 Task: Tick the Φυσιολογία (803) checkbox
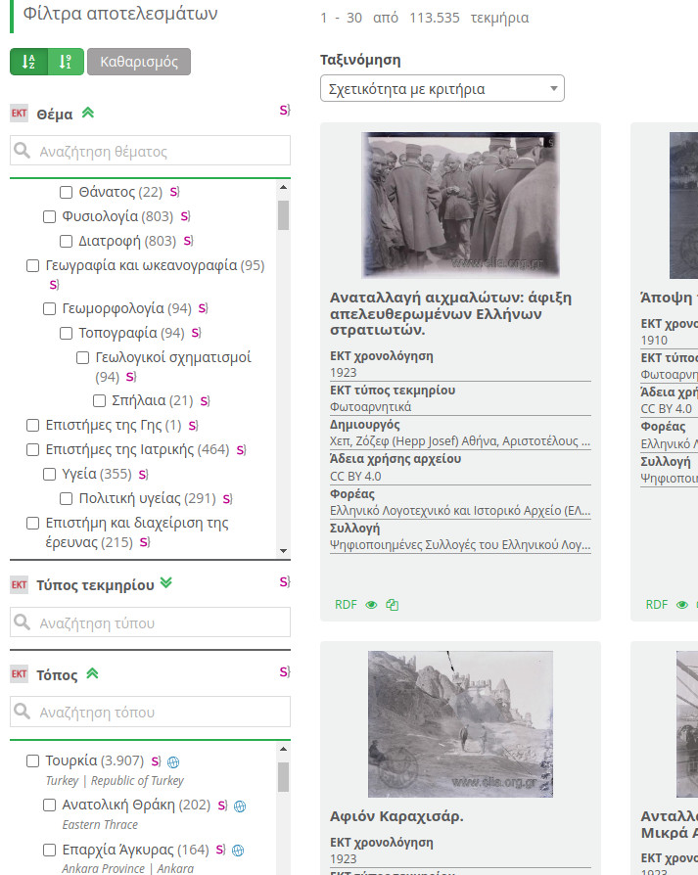pos(50,216)
